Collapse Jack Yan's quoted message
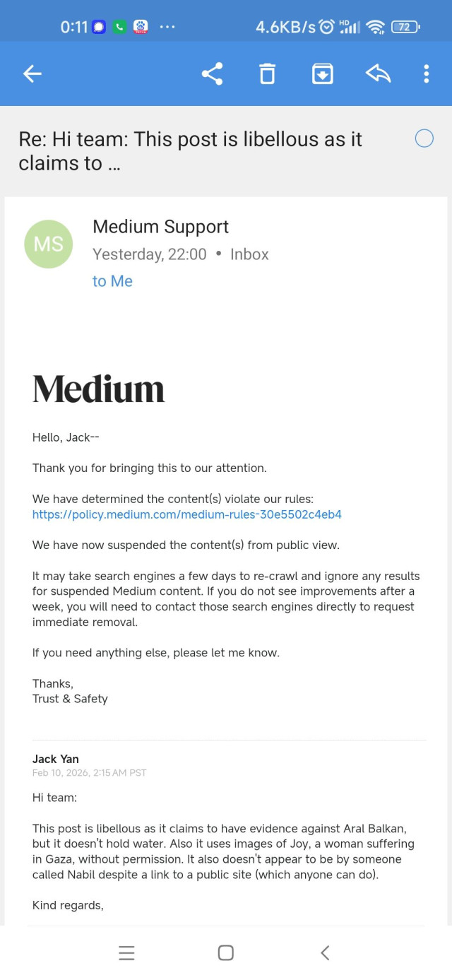 tap(55, 758)
